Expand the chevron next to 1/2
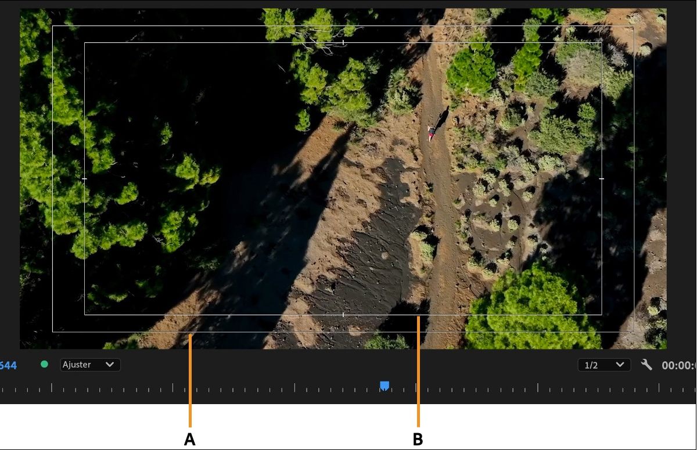This screenshot has width=697, height=450. click(x=621, y=365)
